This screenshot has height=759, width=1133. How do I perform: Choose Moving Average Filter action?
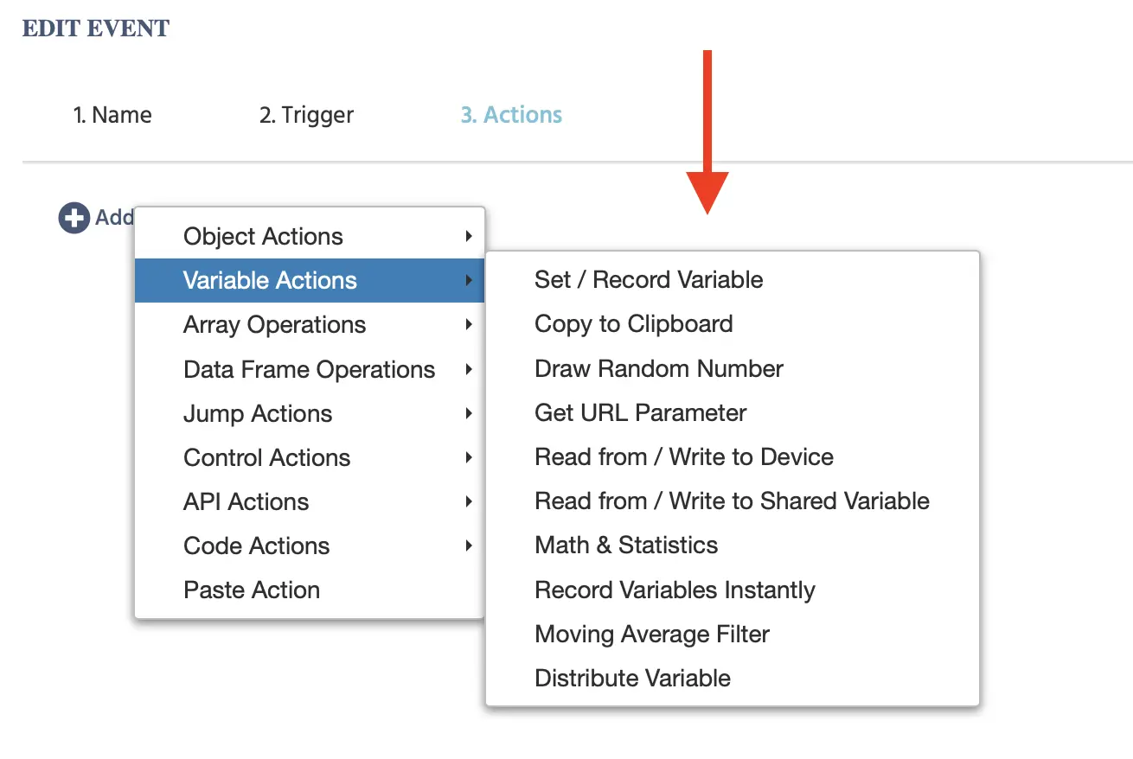click(x=652, y=635)
